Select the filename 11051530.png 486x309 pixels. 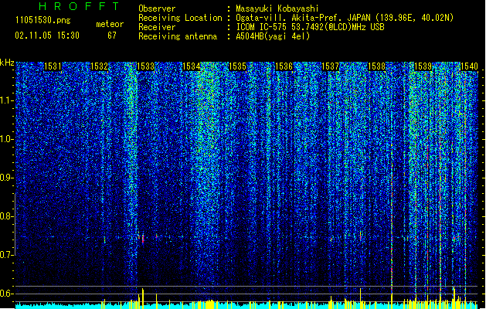[x=43, y=20]
